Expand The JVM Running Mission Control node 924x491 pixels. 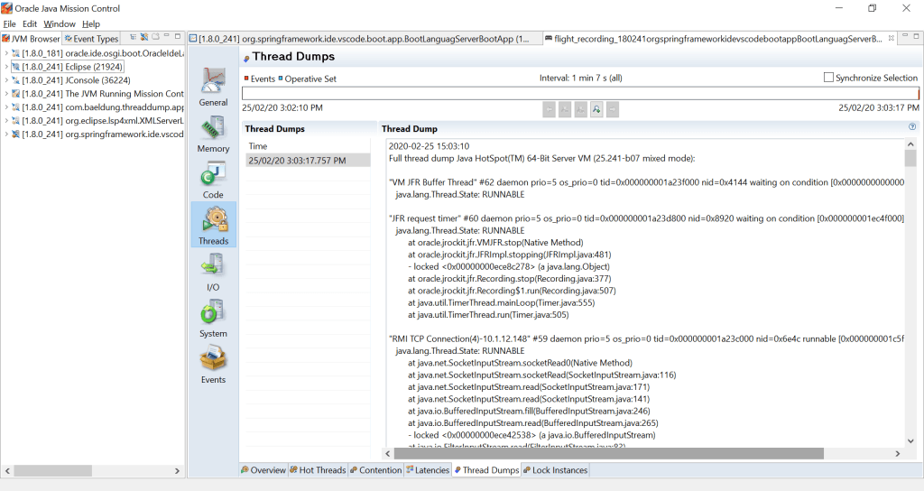pyautogui.click(x=6, y=94)
